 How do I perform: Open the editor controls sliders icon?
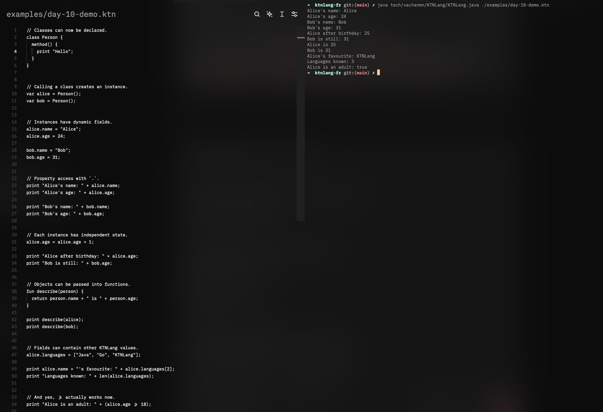point(294,14)
